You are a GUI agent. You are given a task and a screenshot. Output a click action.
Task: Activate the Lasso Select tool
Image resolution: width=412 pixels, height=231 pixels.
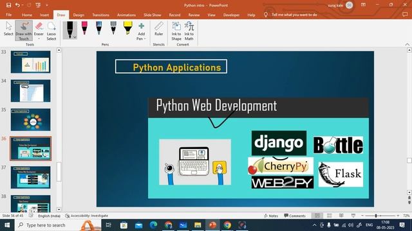tap(51, 31)
